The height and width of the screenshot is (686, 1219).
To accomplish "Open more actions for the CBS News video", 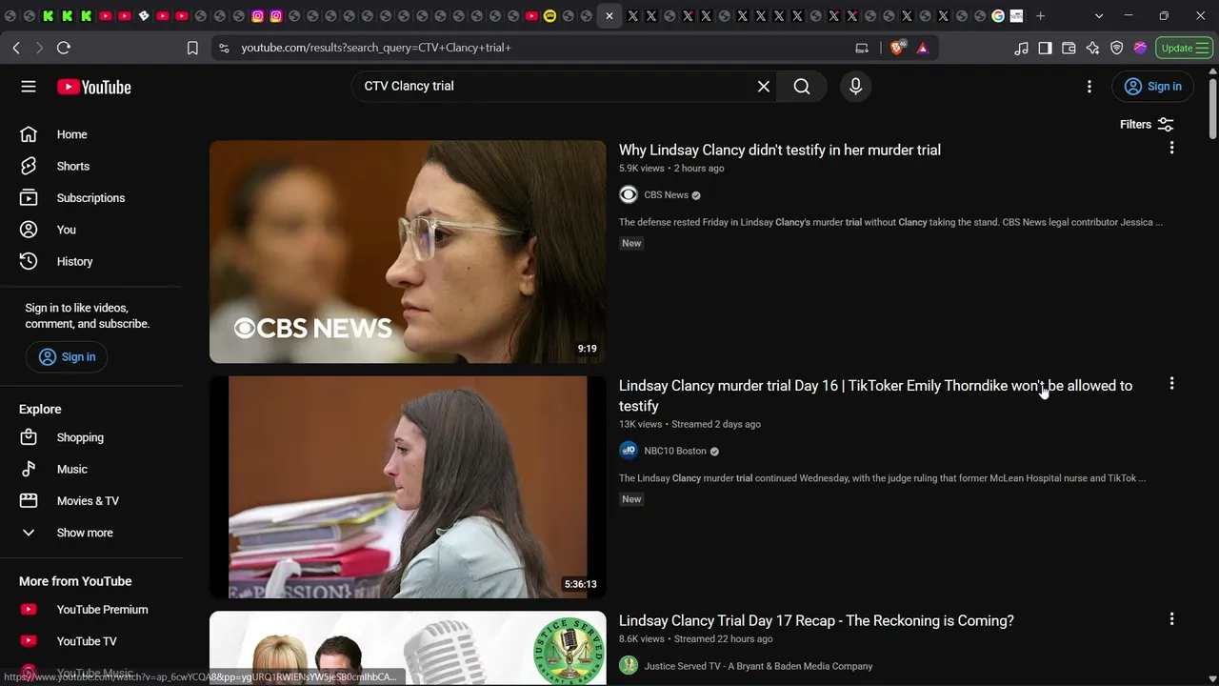I will [1171, 149].
